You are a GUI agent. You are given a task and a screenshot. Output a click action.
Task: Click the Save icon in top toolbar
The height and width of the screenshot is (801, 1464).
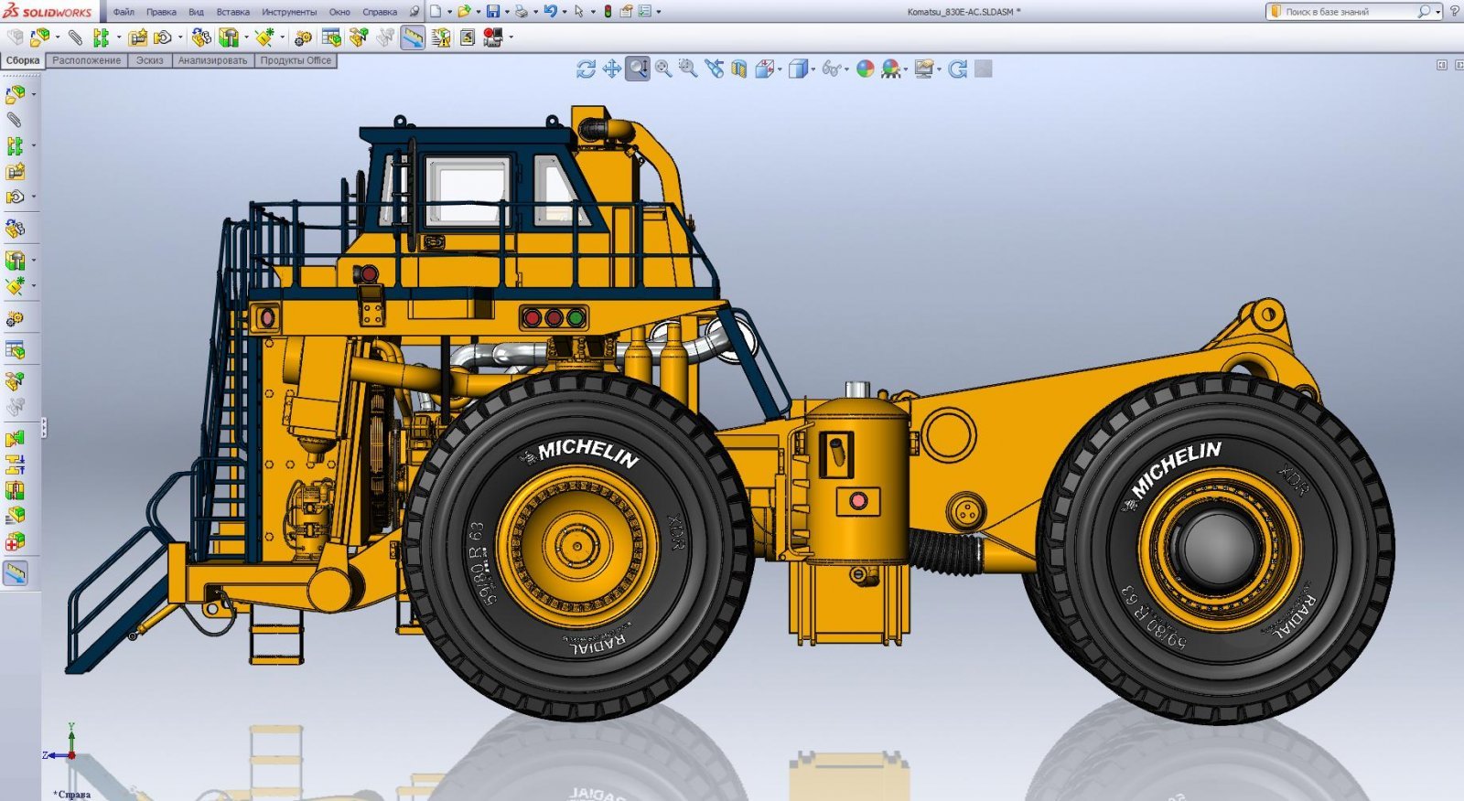coord(493,12)
